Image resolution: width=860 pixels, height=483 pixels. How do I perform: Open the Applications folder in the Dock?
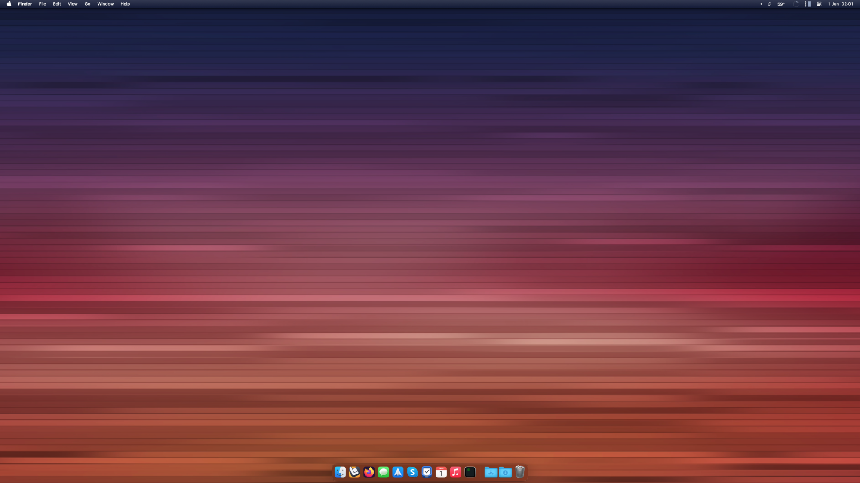(x=491, y=472)
